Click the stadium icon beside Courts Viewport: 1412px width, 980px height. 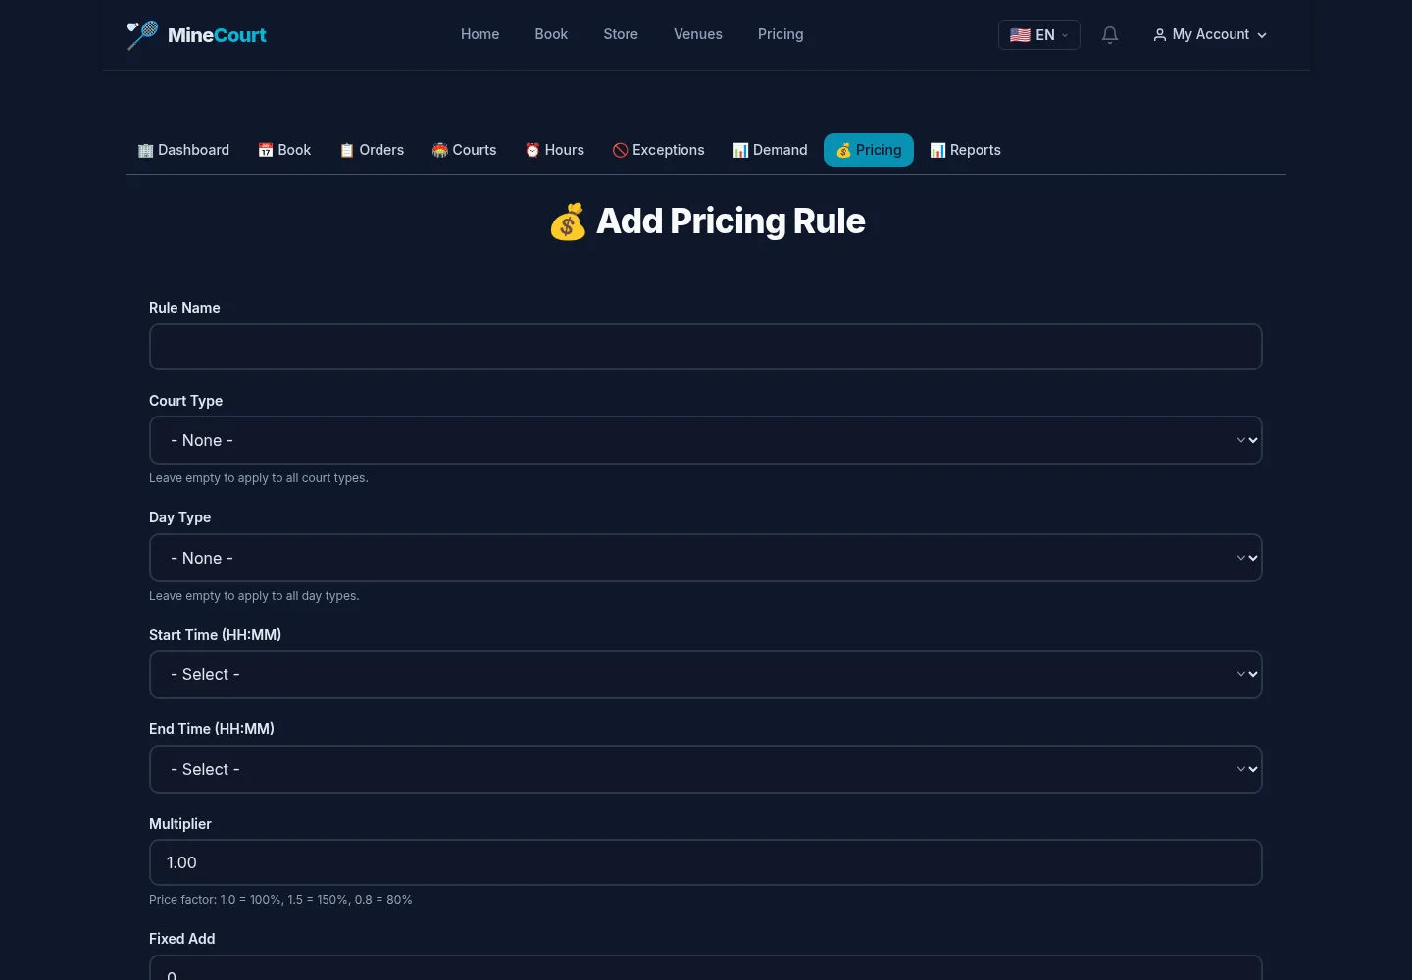[439, 150]
